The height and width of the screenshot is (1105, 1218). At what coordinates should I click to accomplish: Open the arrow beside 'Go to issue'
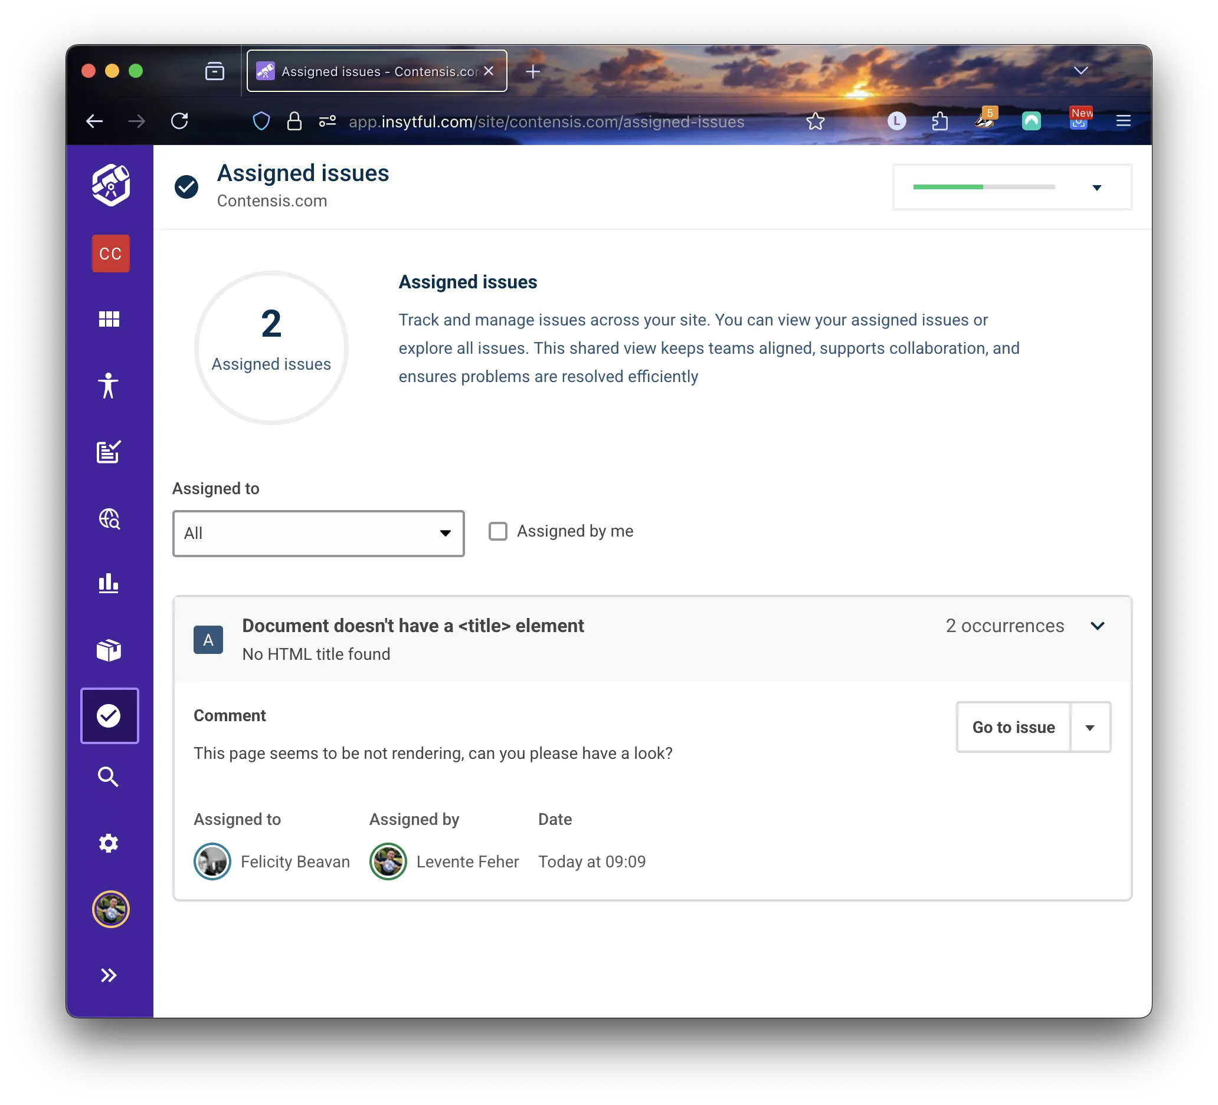click(1089, 728)
